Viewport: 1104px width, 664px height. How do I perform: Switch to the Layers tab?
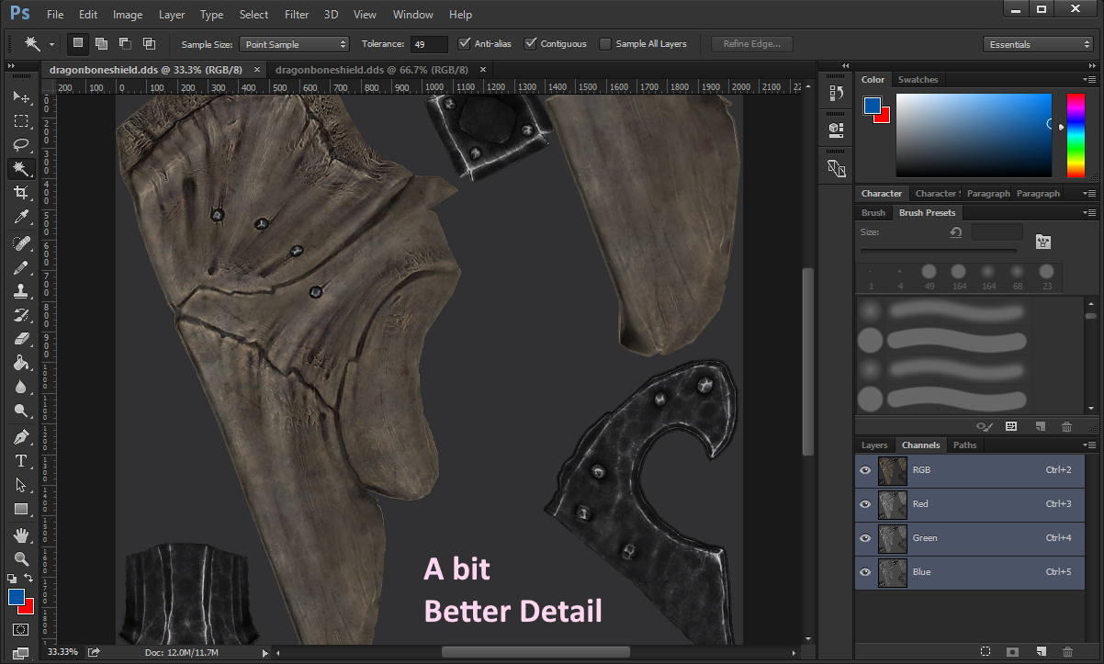(874, 445)
